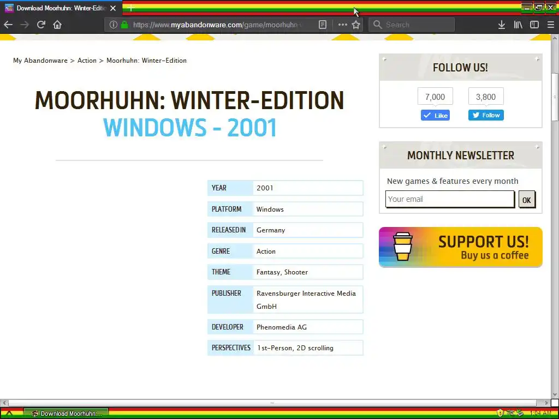The width and height of the screenshot is (559, 419).
Task: Open Ravensburger Interactive Media GmbH link
Action: coord(306,300)
